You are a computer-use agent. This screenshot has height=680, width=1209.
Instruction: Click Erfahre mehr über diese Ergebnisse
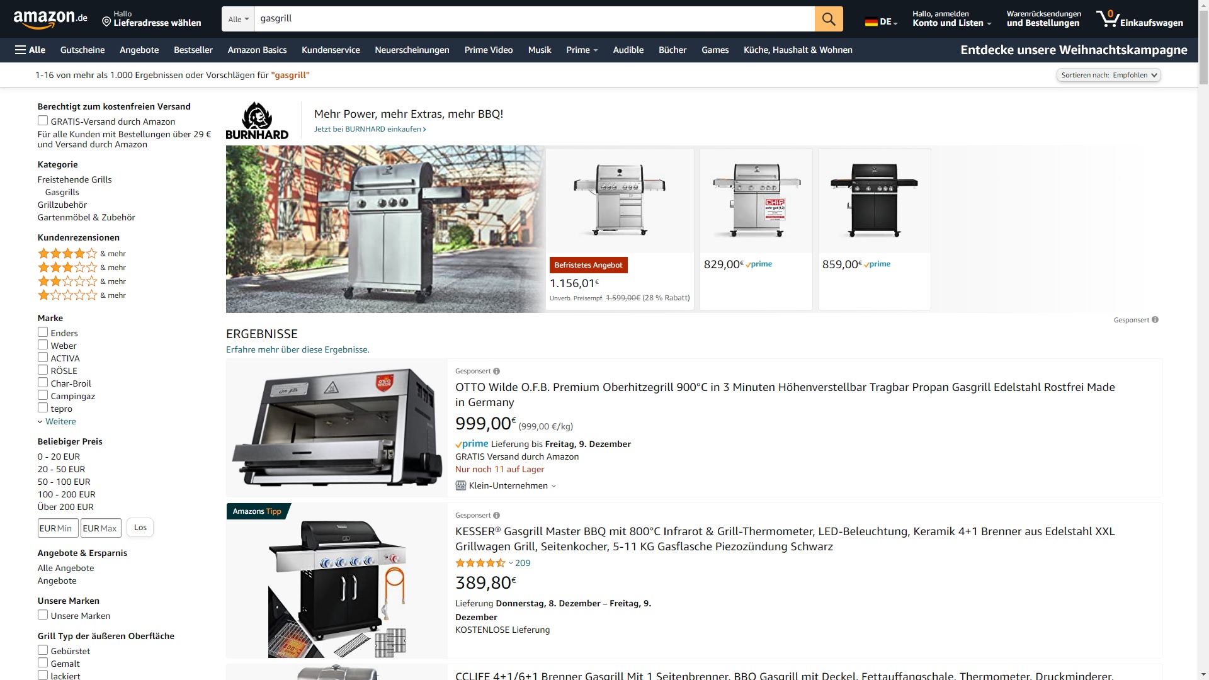click(298, 349)
